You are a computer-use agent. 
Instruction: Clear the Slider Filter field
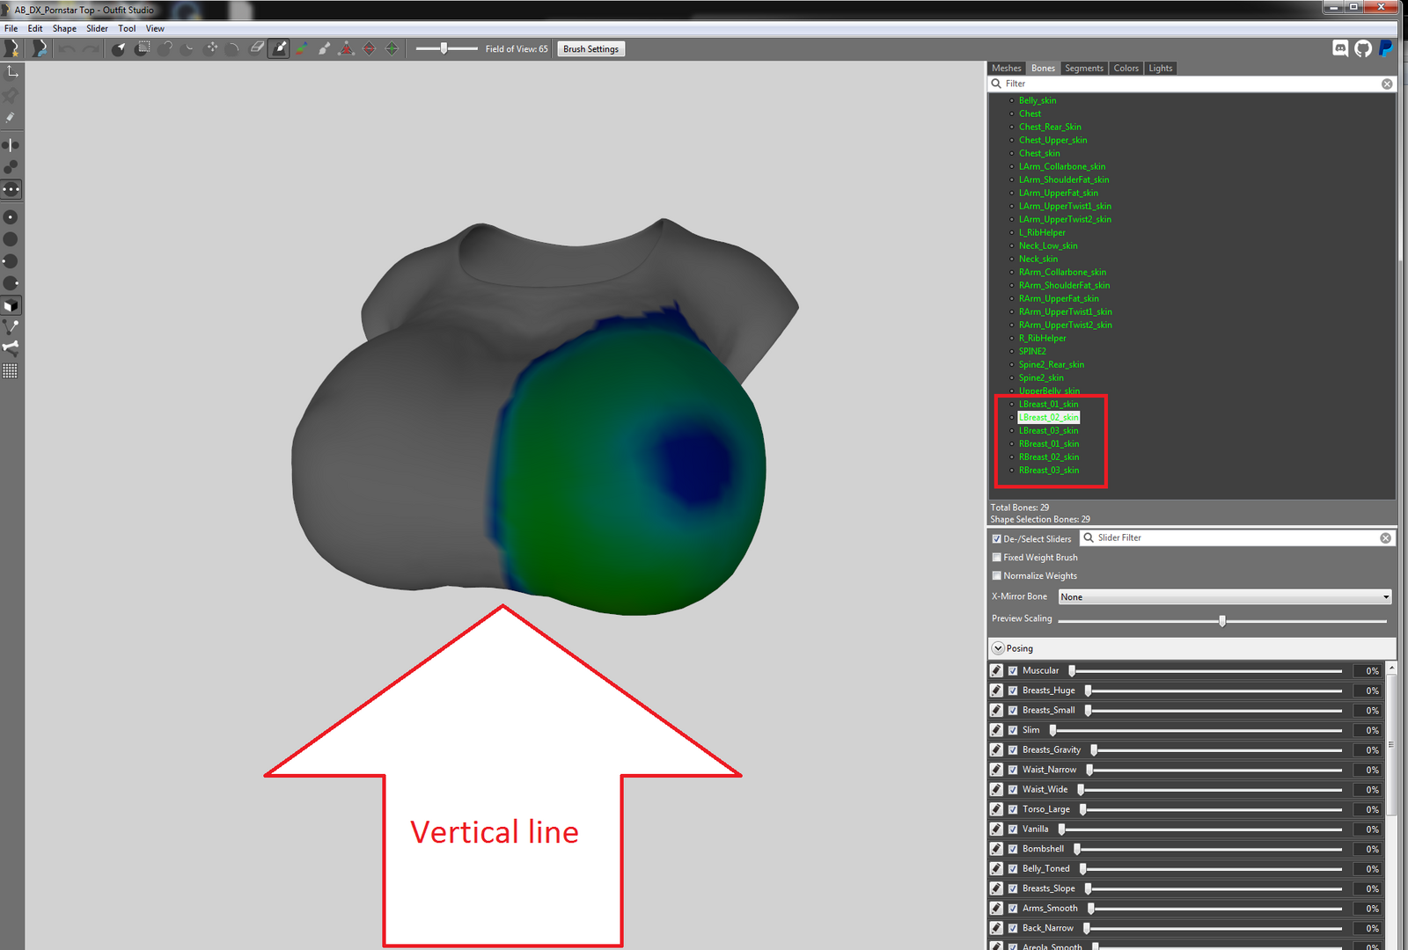1386,537
